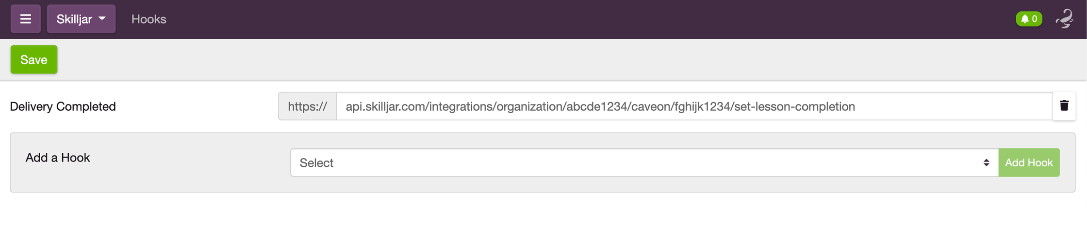This screenshot has height=234, width=1087.
Task: Open the hamburger navigation menu
Action: [x=26, y=19]
